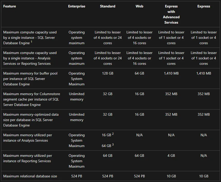The width and height of the screenshot is (221, 182).
Task: Select the Standard column header
Action: tap(107, 6)
